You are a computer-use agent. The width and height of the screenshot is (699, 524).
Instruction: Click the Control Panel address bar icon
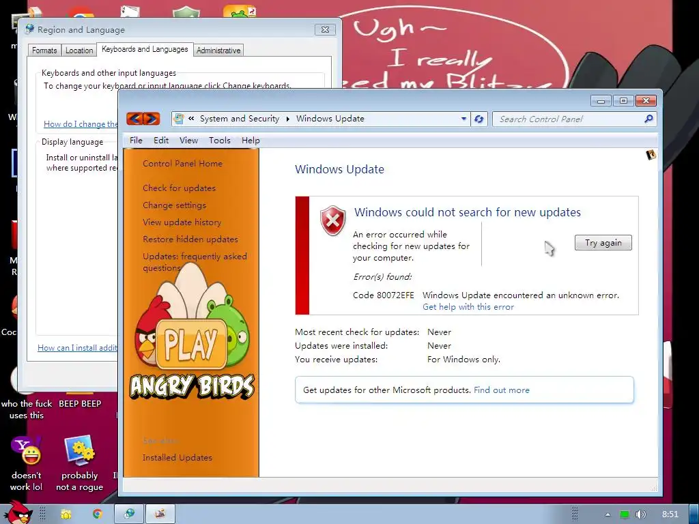179,119
